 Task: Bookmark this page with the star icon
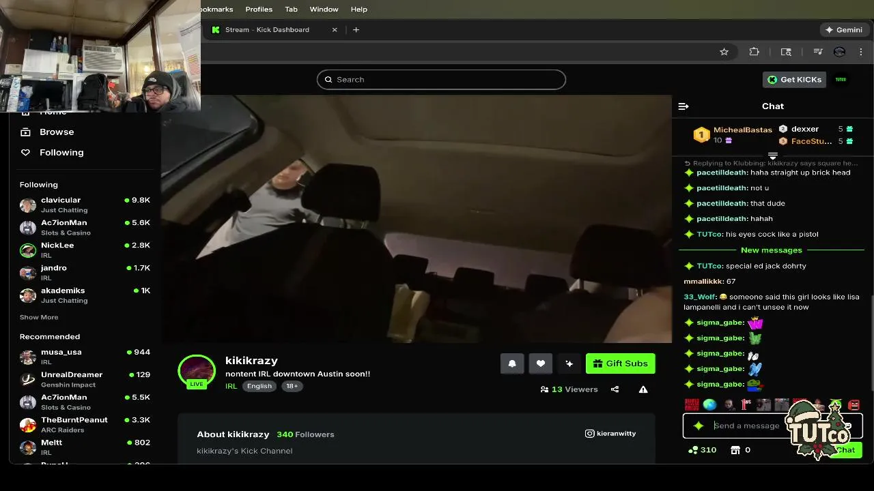pyautogui.click(x=724, y=52)
